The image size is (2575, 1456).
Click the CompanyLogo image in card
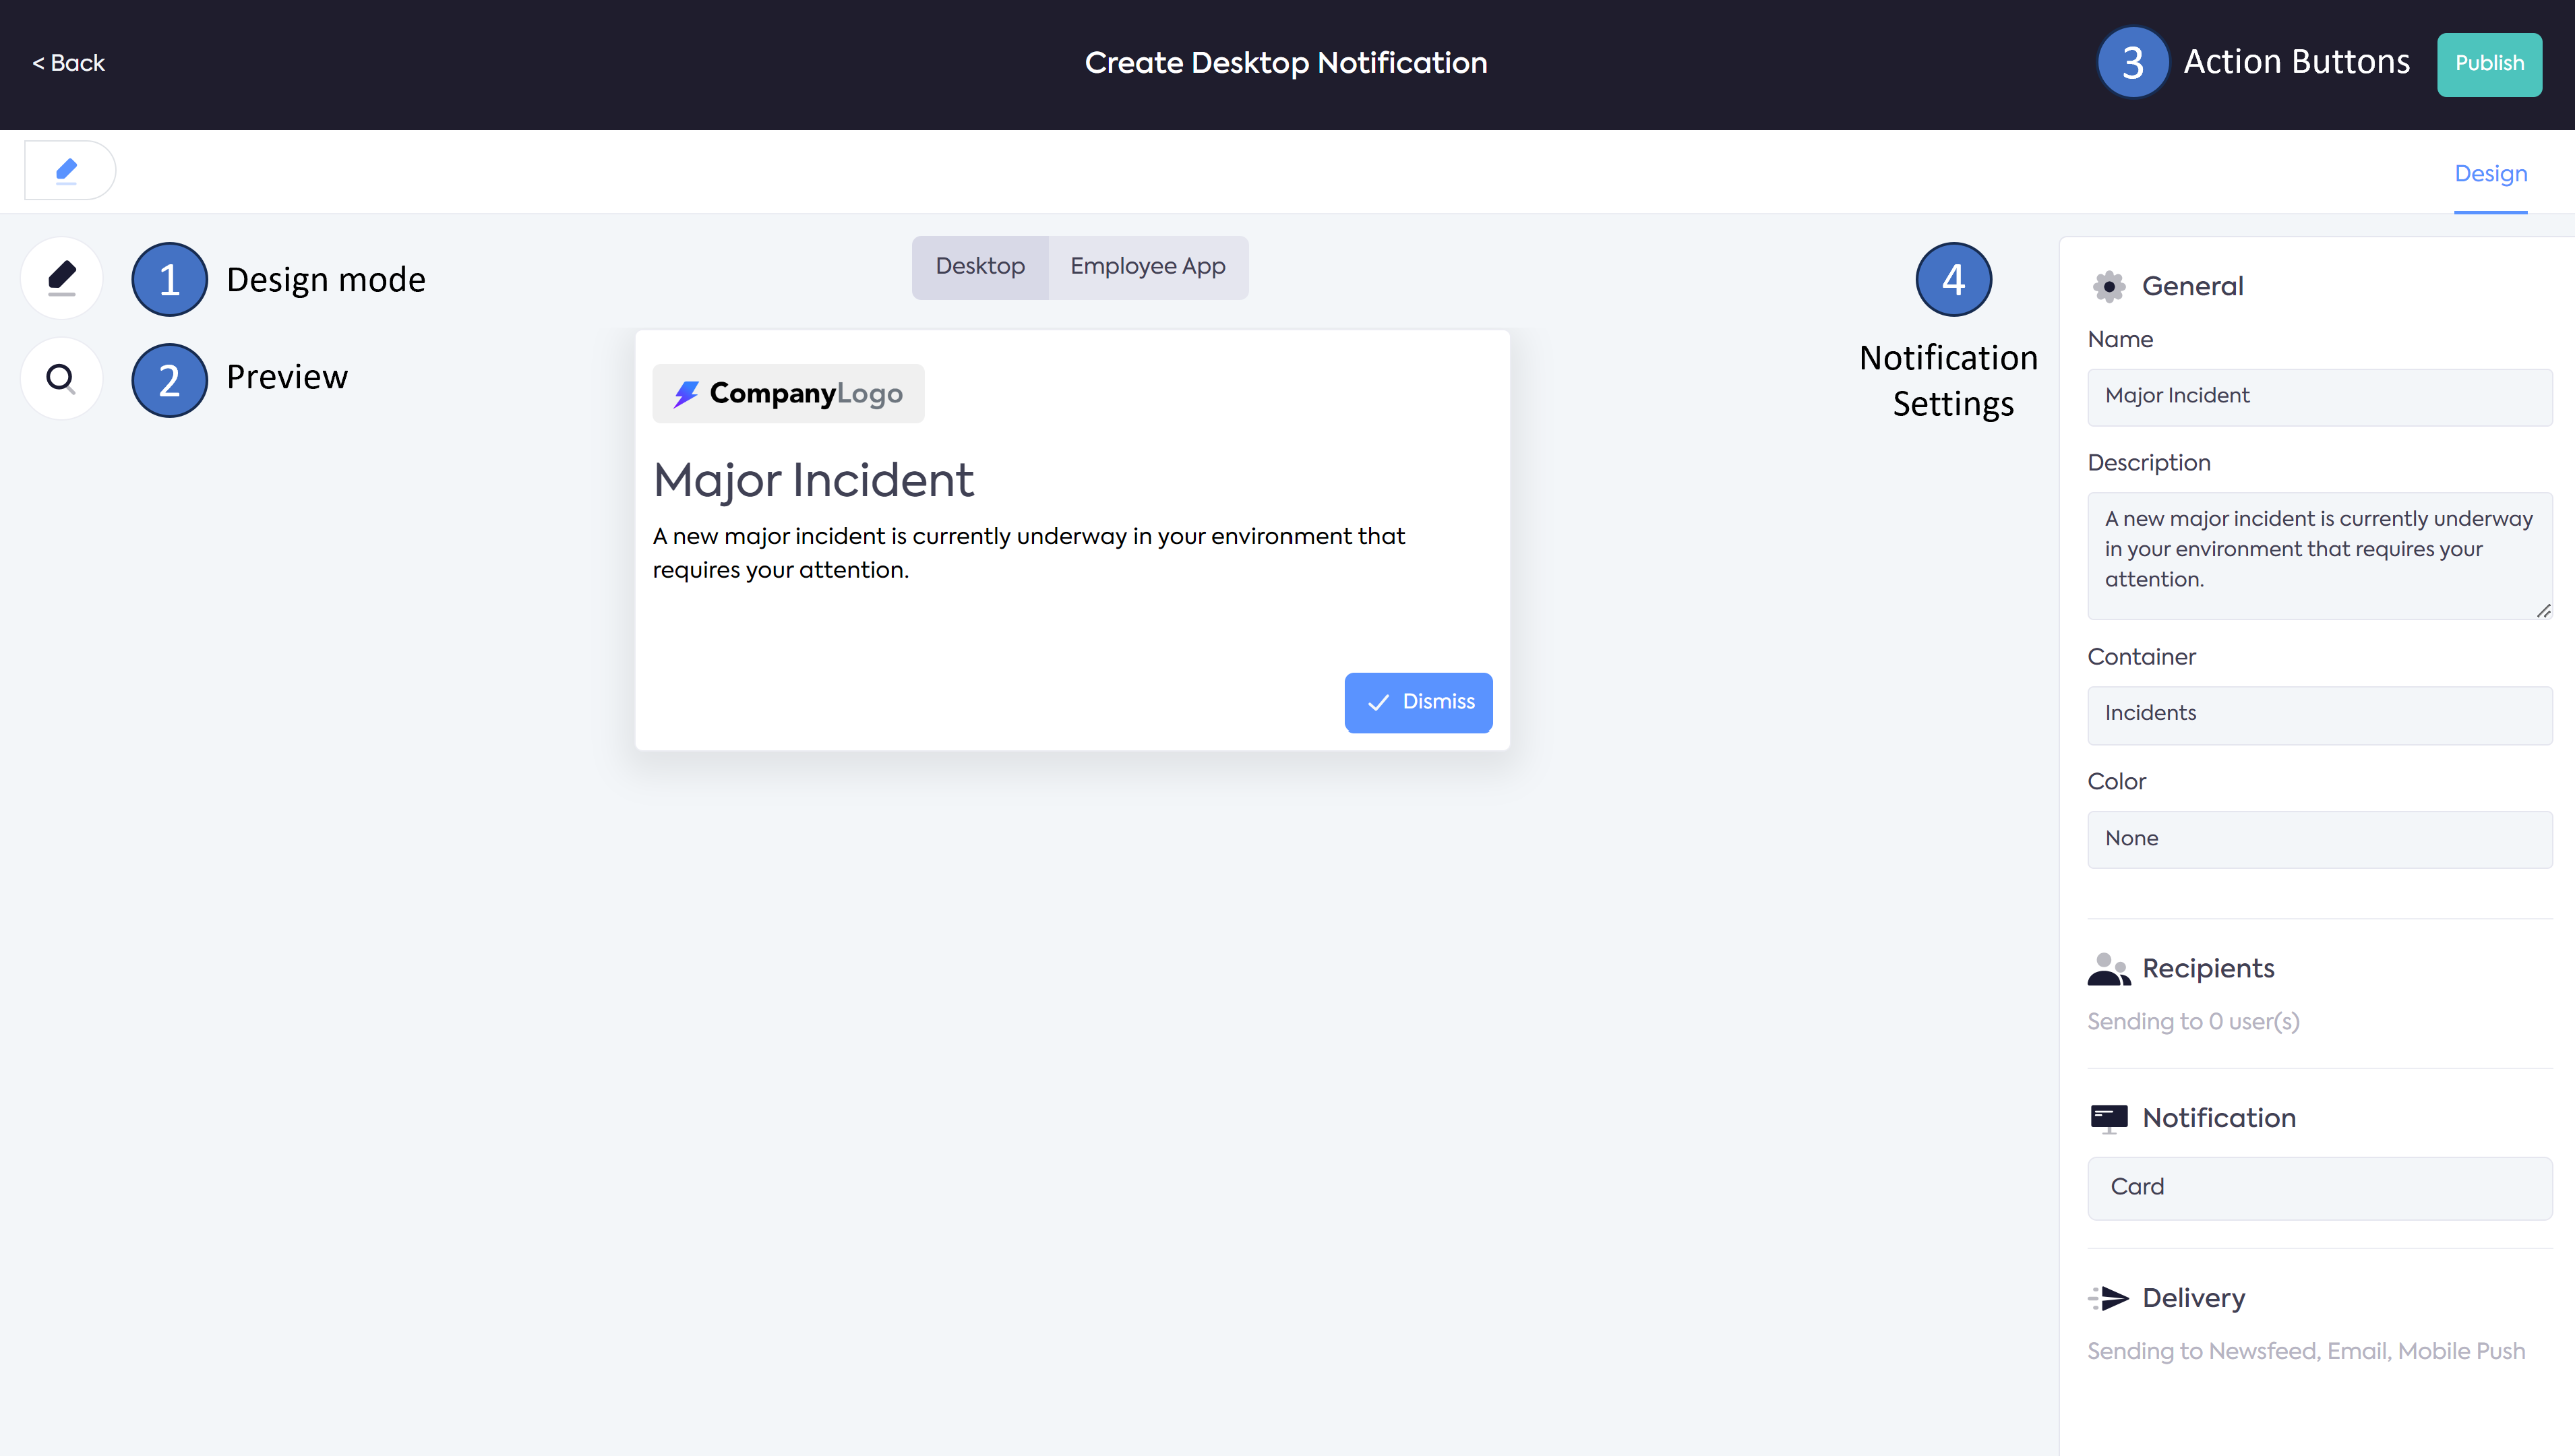(x=788, y=393)
